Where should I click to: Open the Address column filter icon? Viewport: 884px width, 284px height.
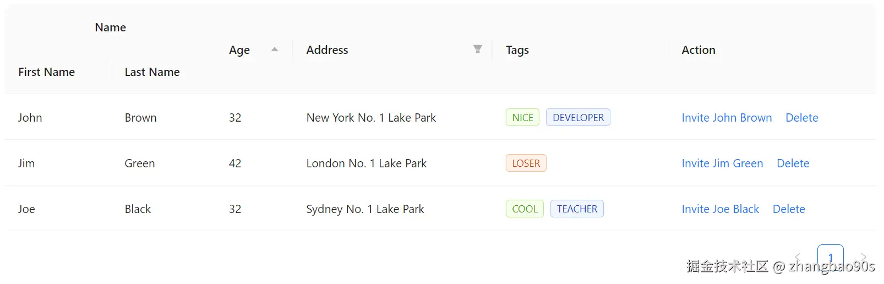(x=478, y=50)
